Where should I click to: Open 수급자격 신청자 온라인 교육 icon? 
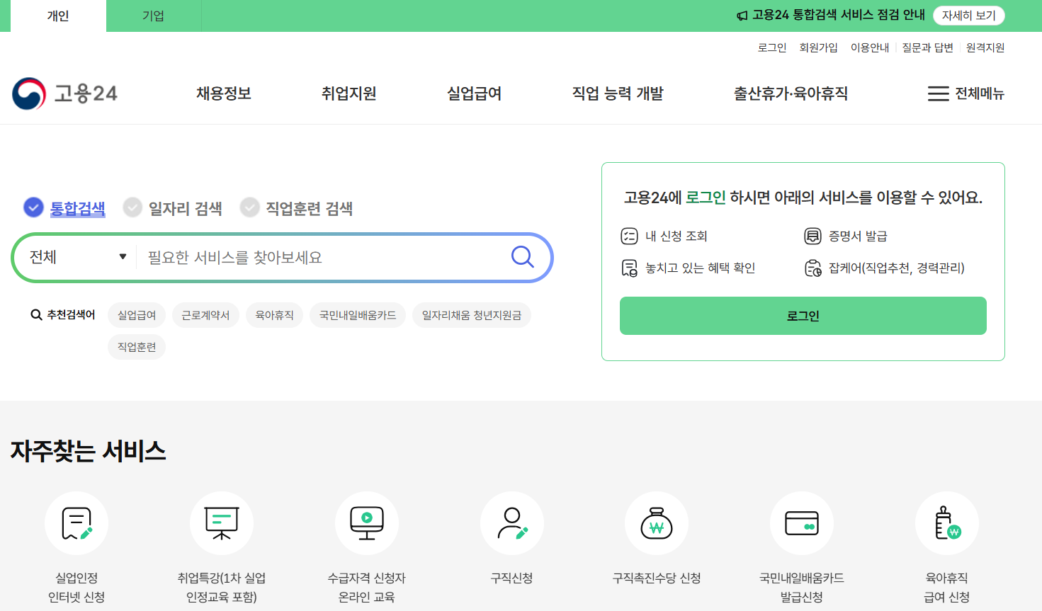point(367,523)
